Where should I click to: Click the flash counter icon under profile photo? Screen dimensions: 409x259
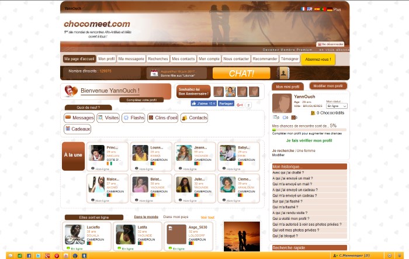pos(285,118)
